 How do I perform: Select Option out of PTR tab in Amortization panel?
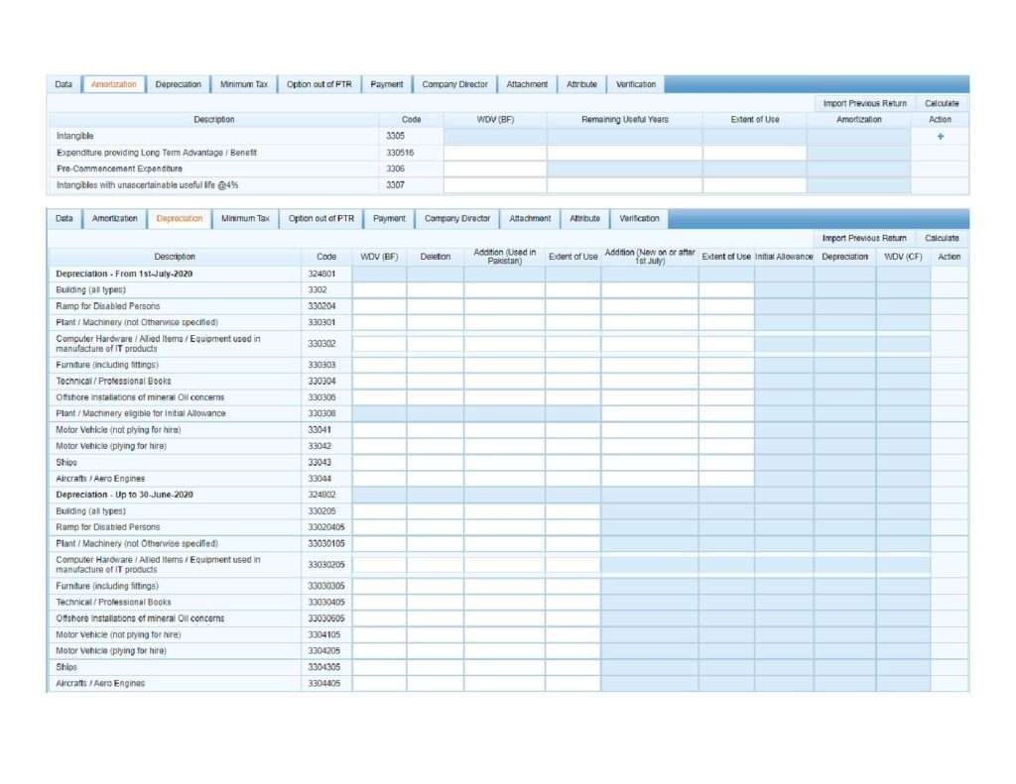point(319,85)
